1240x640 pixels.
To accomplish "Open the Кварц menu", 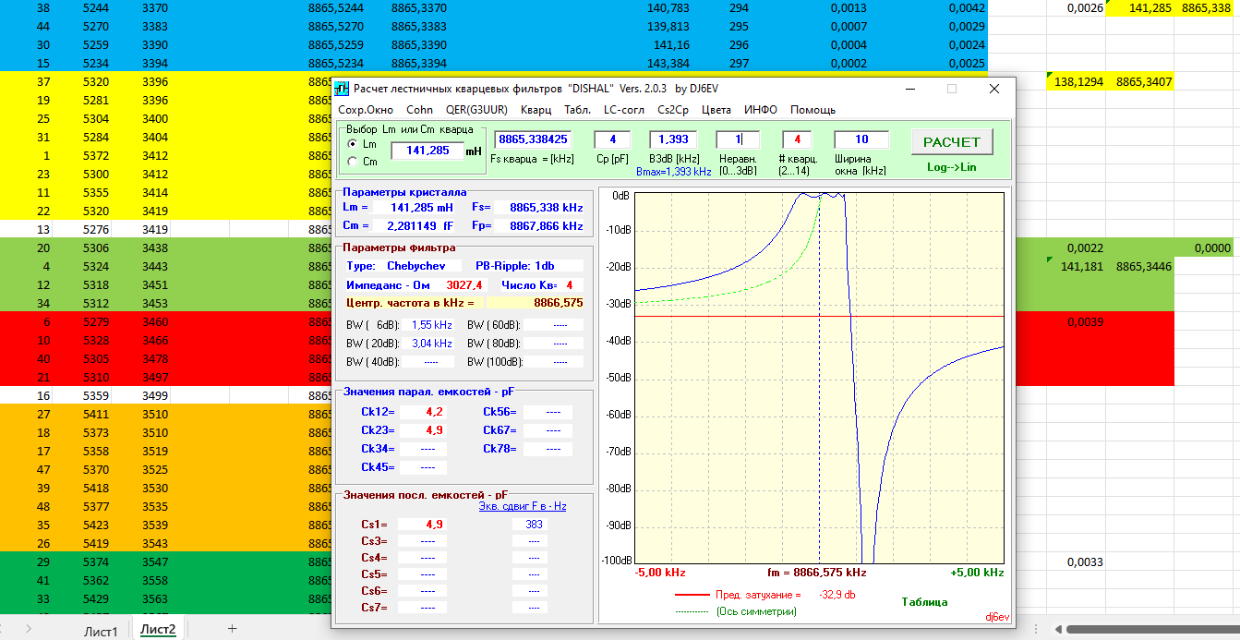I will point(536,110).
